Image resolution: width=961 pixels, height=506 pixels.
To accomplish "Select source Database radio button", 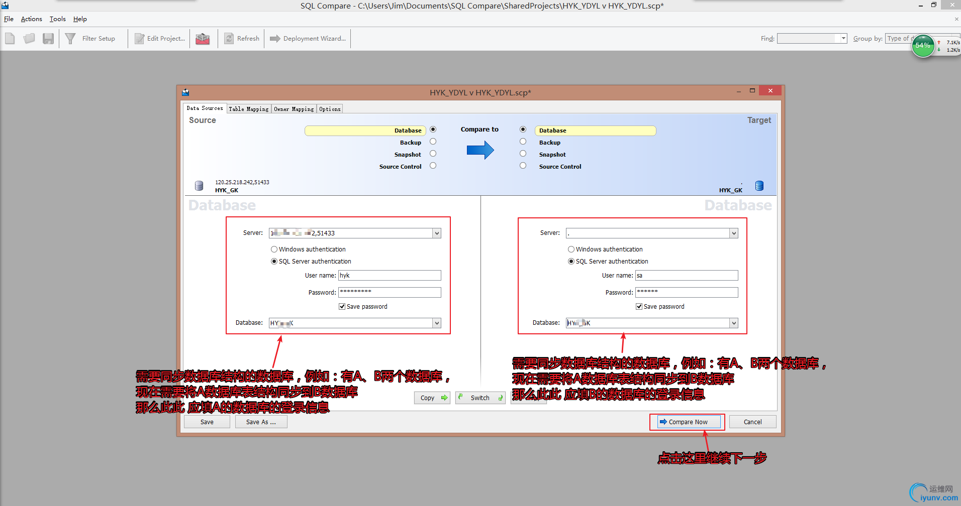I will (433, 130).
